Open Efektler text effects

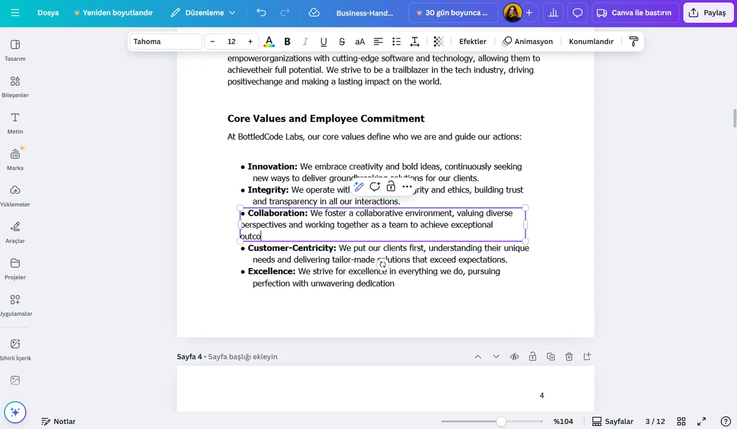[x=472, y=42]
